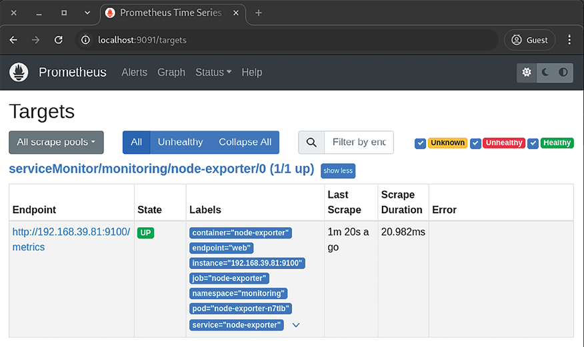
Task: Open the All scrape pools dropdown
Action: 56,143
